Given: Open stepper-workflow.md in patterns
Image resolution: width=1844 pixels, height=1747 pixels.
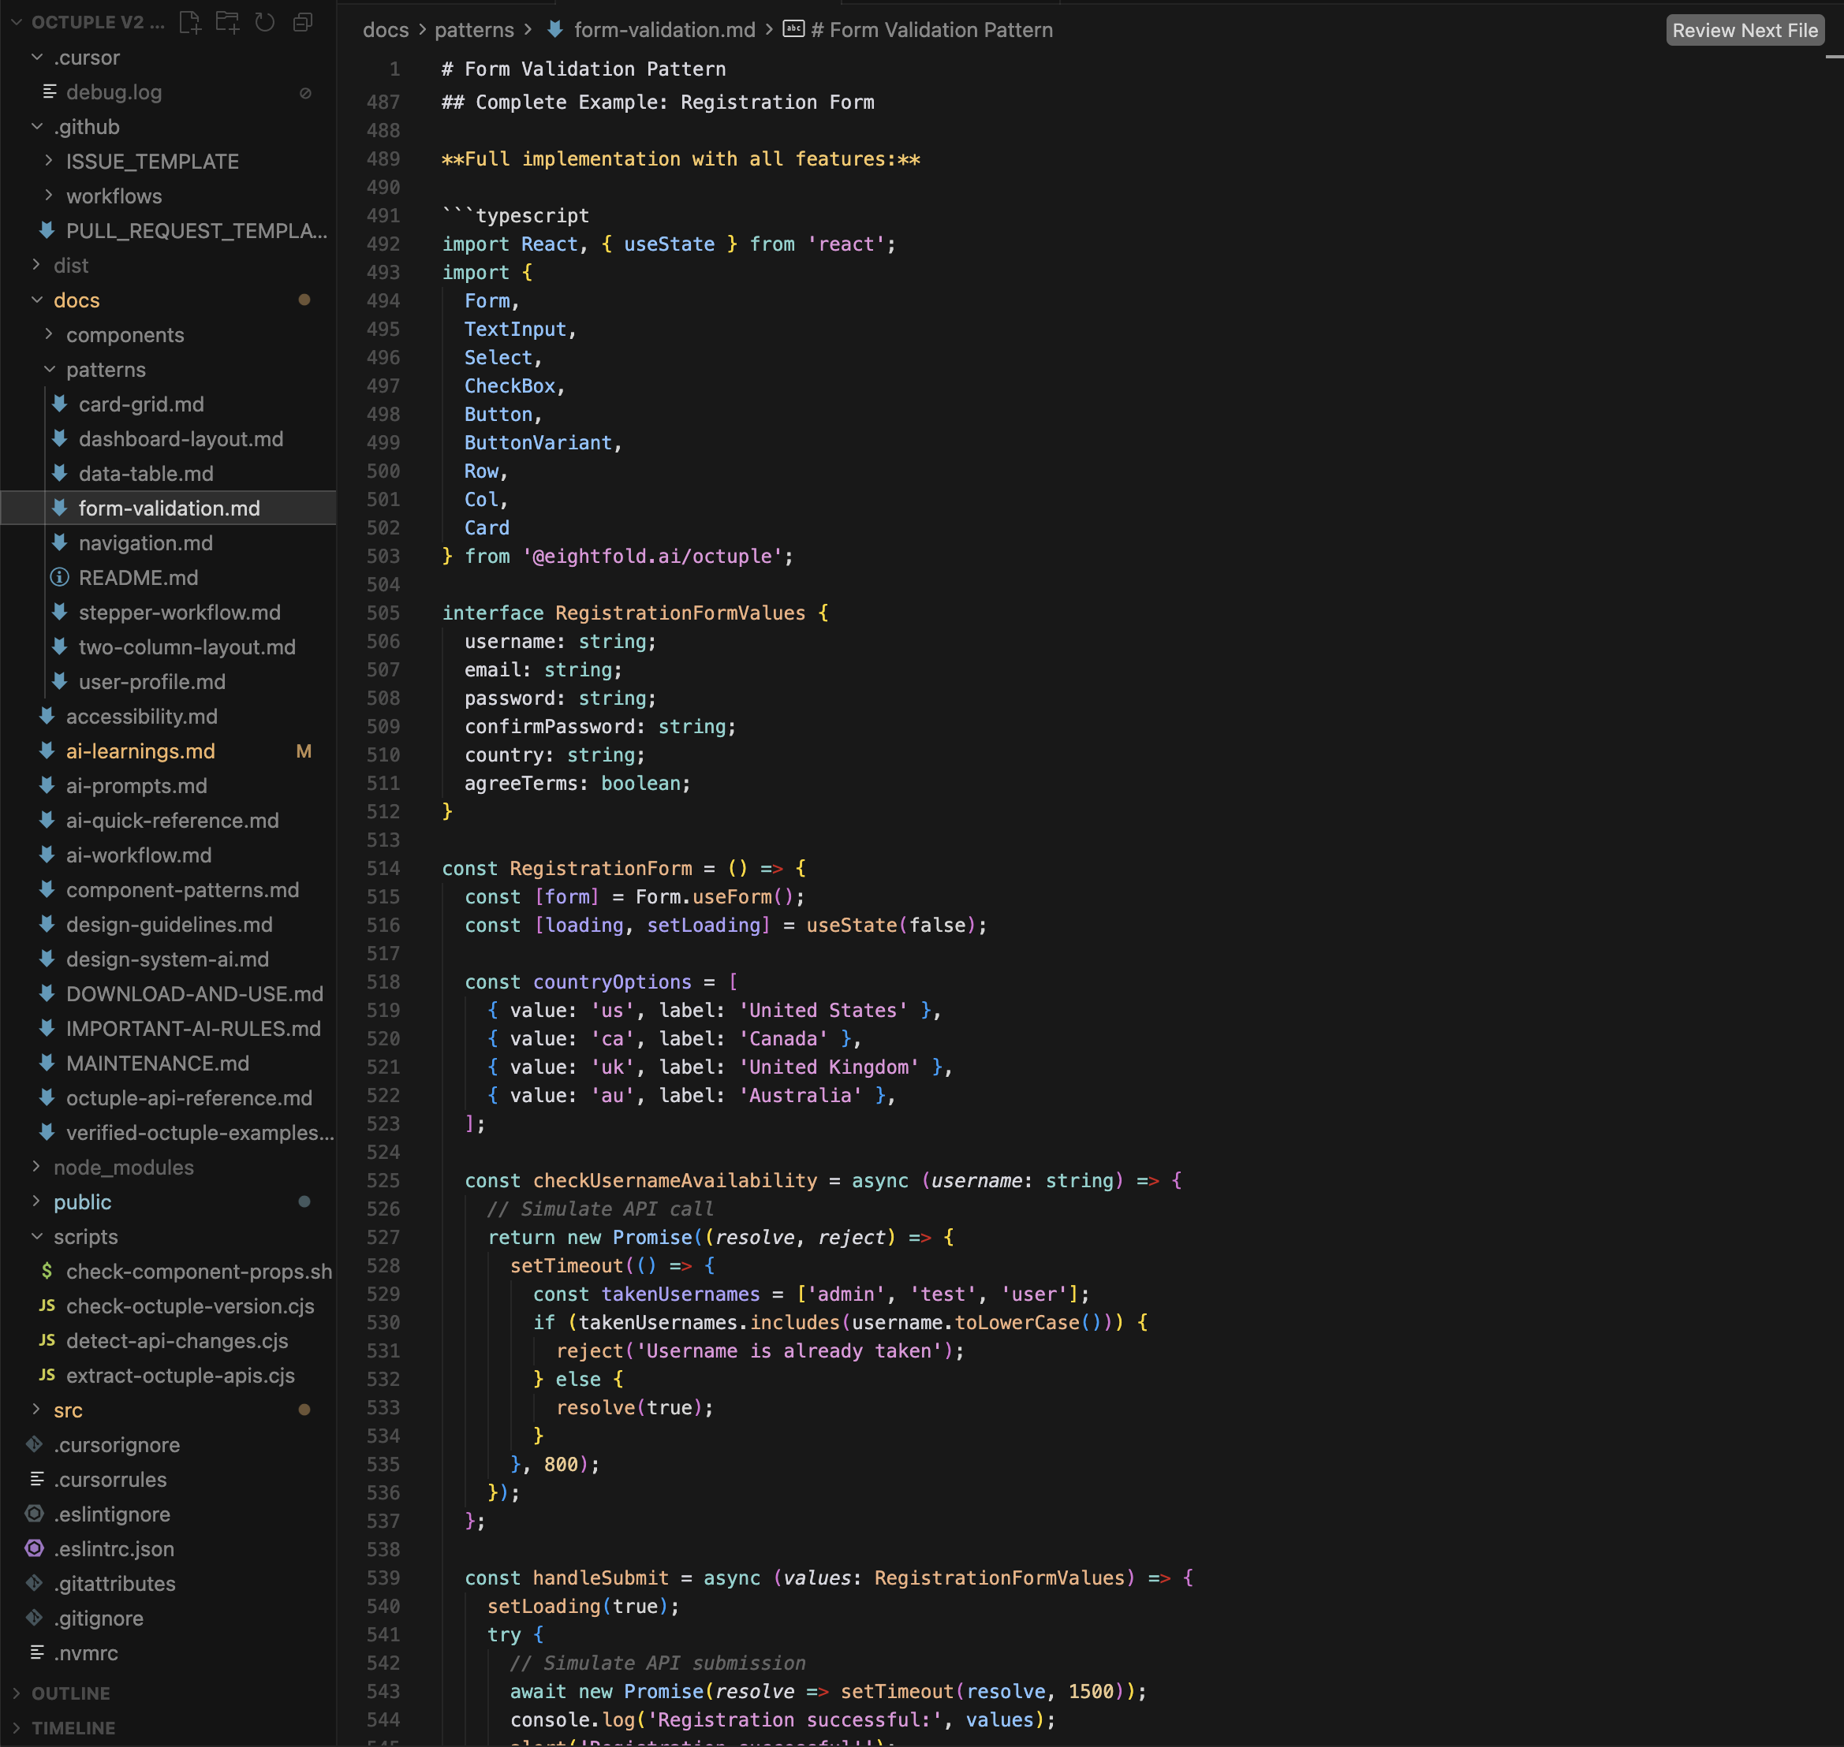Looking at the screenshot, I should [179, 612].
